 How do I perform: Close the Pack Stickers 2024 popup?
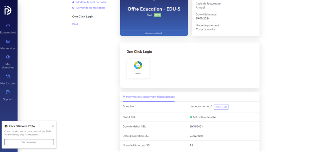click(x=53, y=126)
